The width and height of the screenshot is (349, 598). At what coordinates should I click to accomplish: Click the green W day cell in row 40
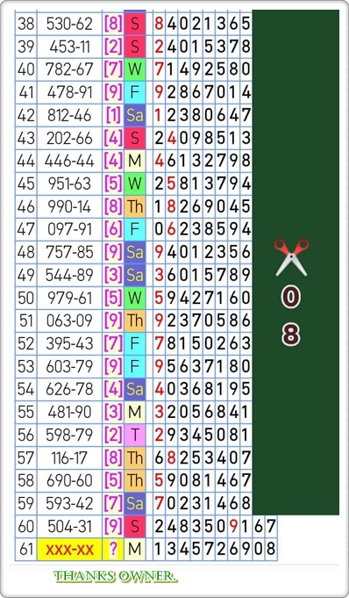tap(135, 69)
